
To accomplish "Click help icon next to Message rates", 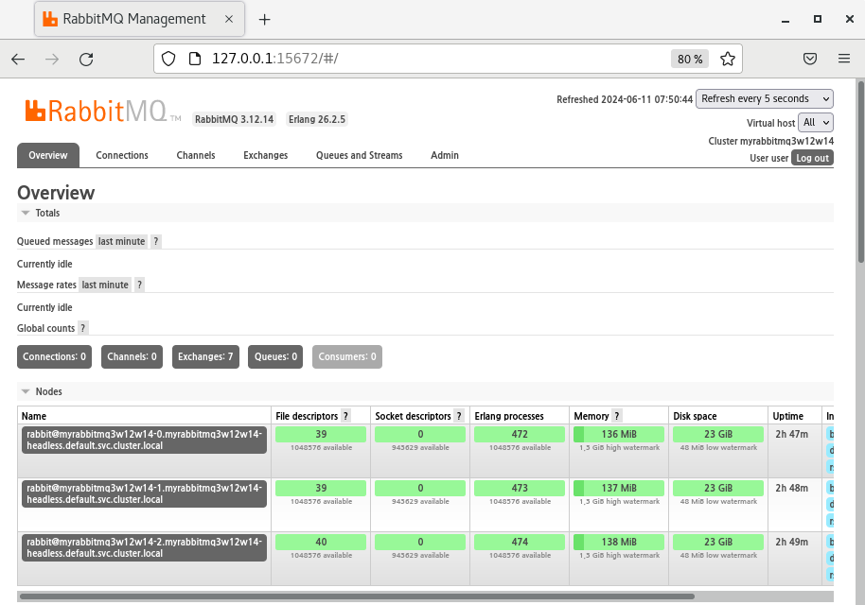I will point(139,285).
